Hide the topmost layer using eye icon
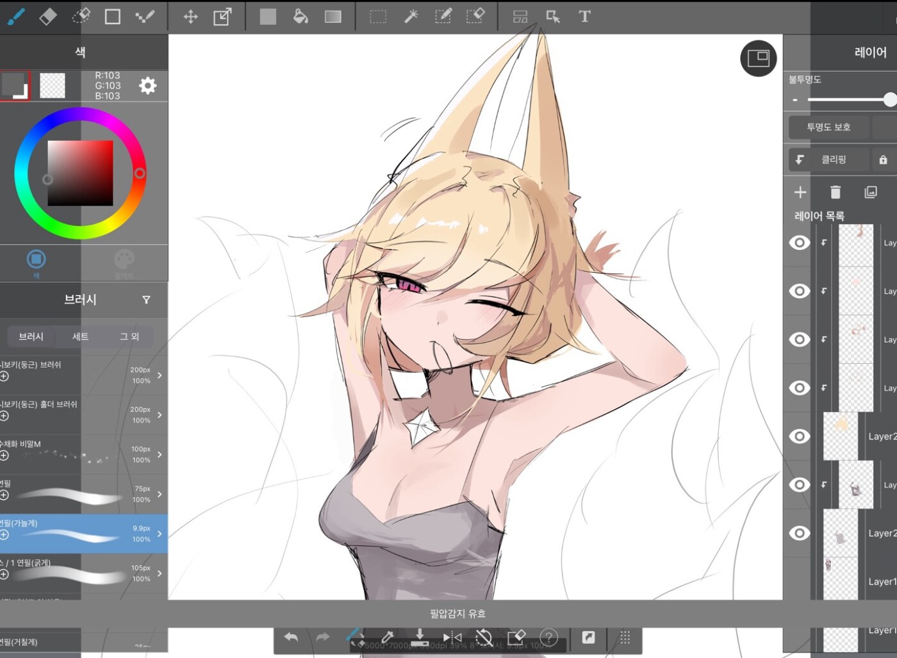 pyautogui.click(x=799, y=243)
